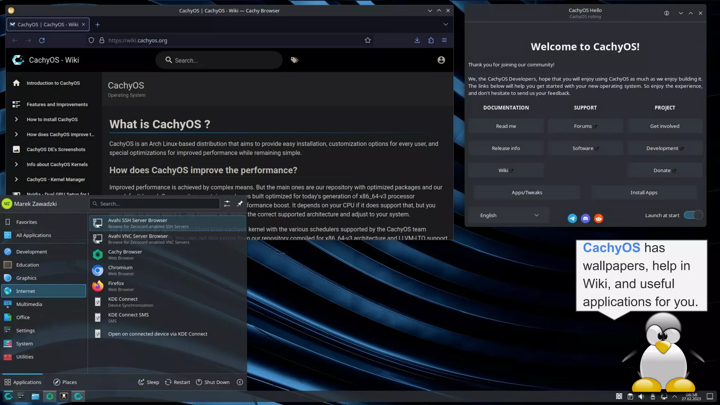Open the file manager from the taskbar
The height and width of the screenshot is (405, 720).
(35, 396)
